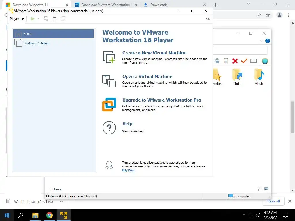
Task: Close the Downloads tab
Action: pyautogui.click(x=205, y=5)
